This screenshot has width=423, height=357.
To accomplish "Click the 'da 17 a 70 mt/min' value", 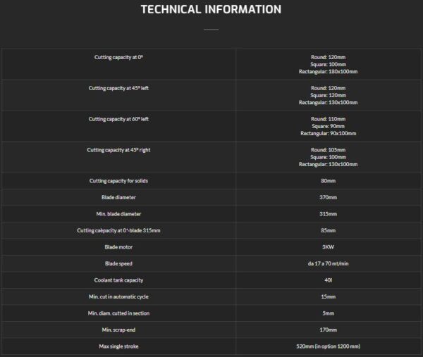I will click(328, 263).
